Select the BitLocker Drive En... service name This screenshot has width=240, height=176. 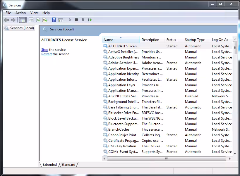click(x=124, y=113)
